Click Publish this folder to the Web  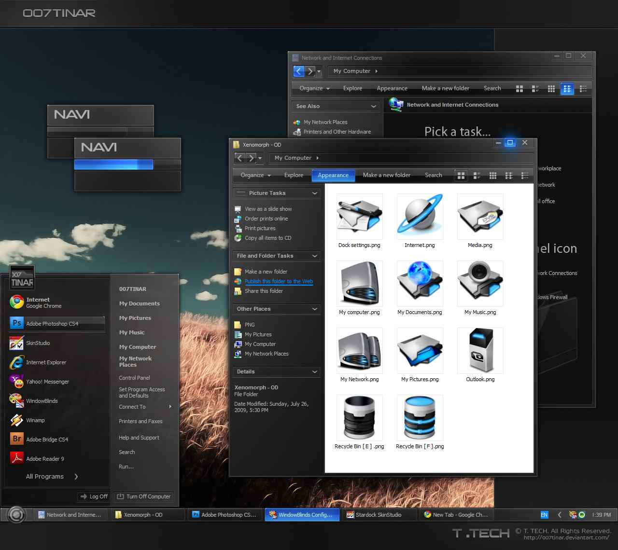279,281
